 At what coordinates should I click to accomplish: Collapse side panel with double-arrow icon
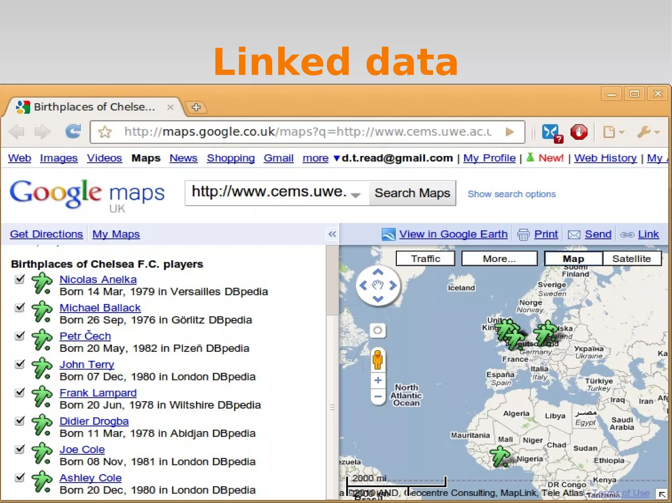pyautogui.click(x=332, y=234)
